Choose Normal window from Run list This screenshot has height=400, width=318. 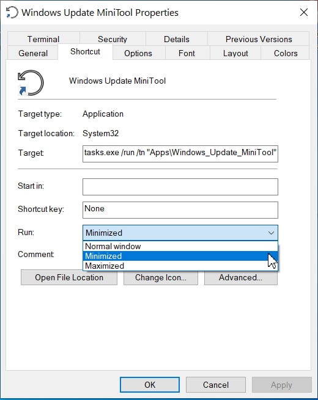coord(180,246)
